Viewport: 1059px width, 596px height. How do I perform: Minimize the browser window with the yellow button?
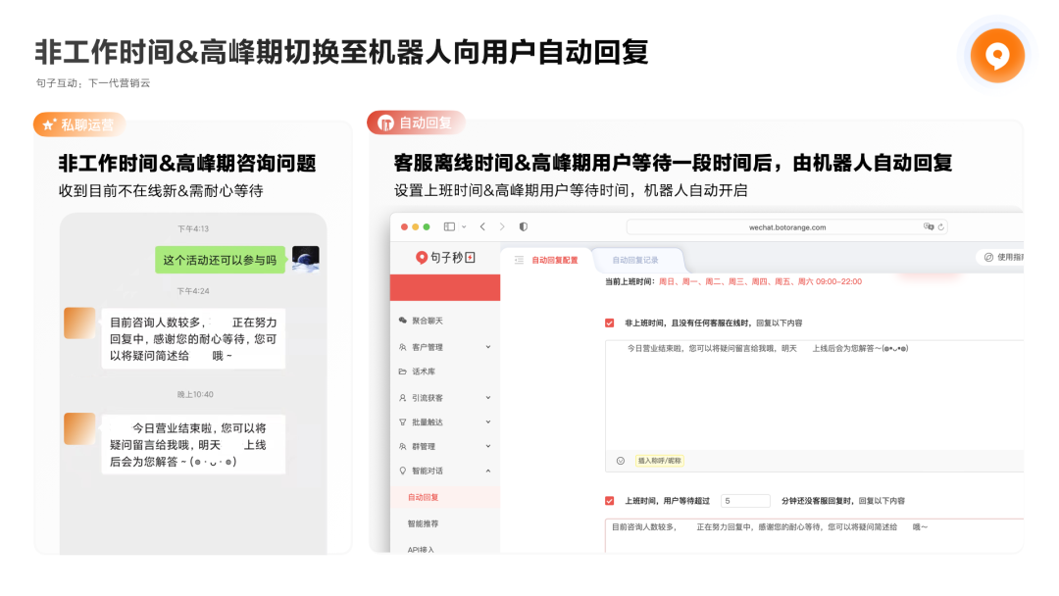416,226
